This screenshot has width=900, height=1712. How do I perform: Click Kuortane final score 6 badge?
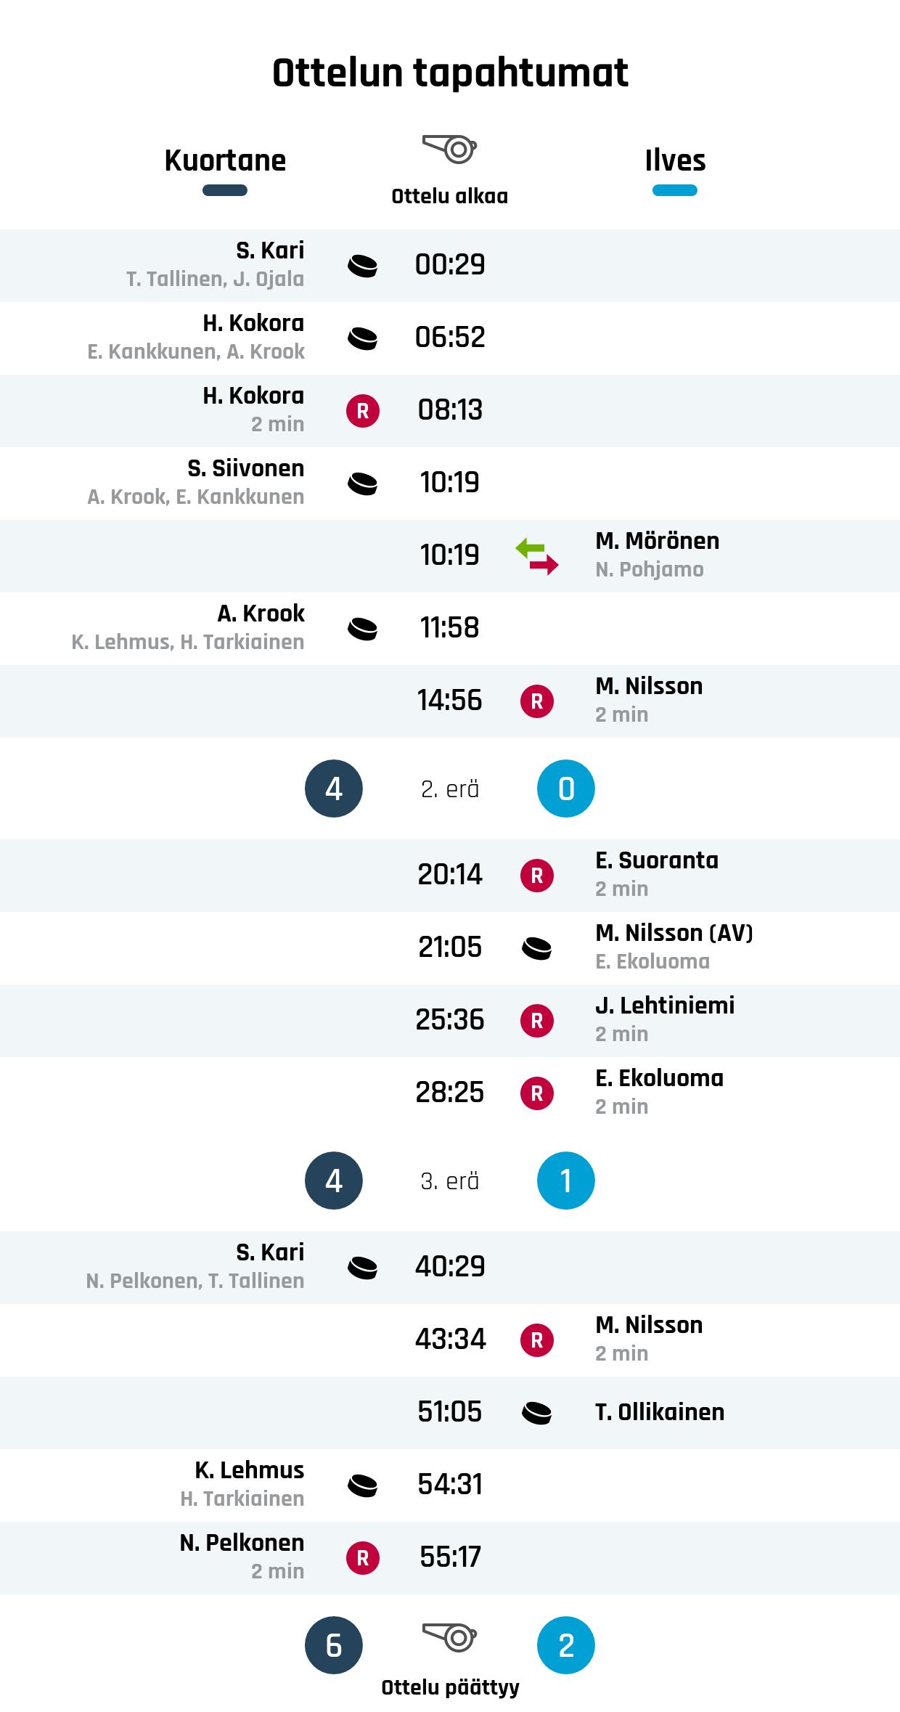tap(334, 1645)
